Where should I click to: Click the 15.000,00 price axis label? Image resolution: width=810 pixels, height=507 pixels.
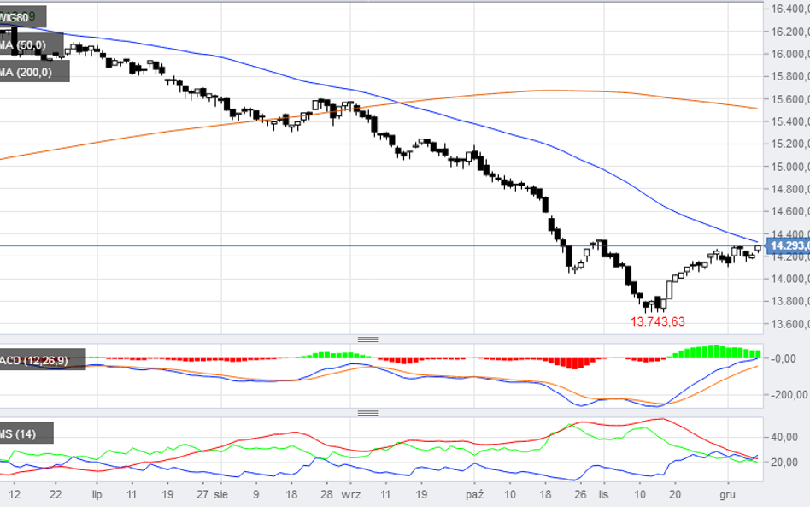click(x=789, y=167)
